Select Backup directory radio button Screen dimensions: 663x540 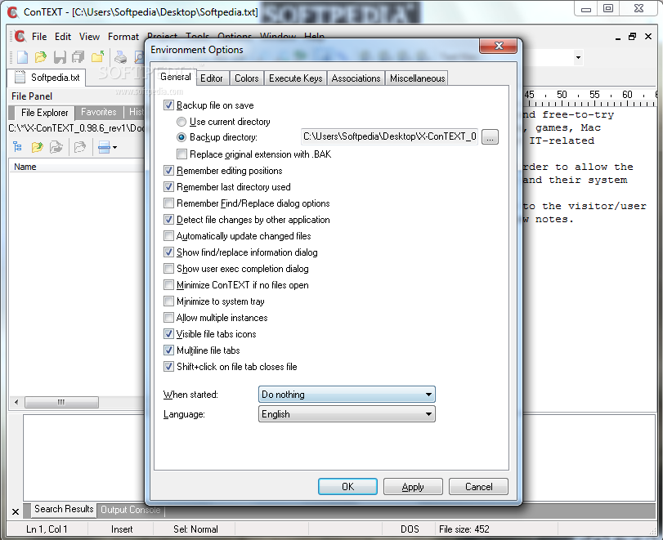coord(181,137)
